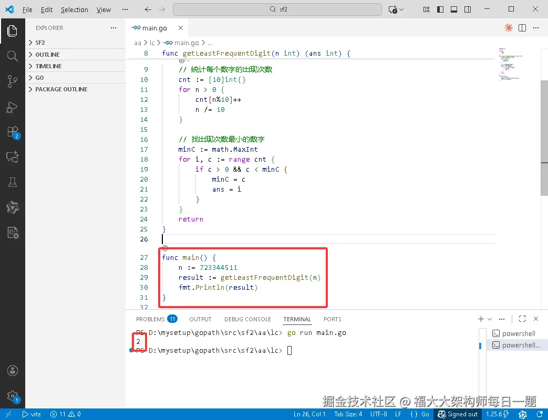Open the Edit menu
Viewport: 548px width, 420px height.
tap(46, 9)
